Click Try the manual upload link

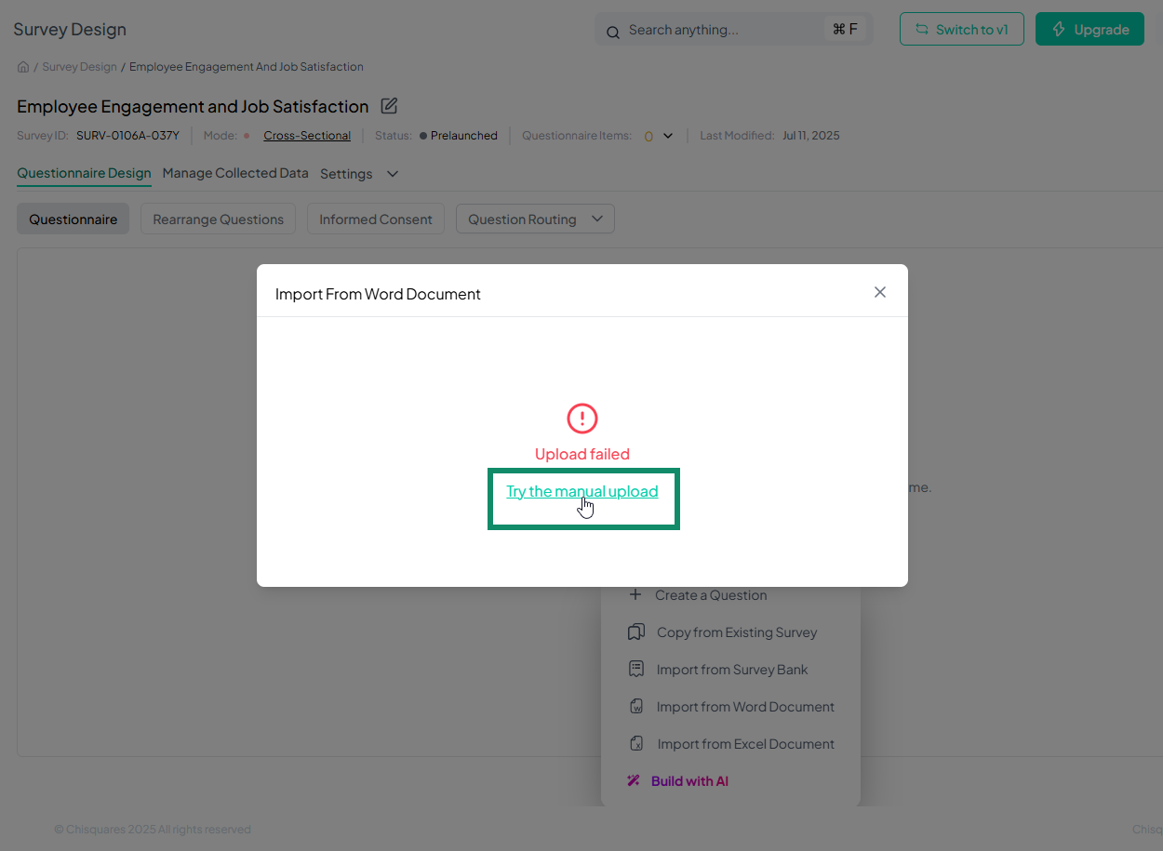pyautogui.click(x=581, y=491)
